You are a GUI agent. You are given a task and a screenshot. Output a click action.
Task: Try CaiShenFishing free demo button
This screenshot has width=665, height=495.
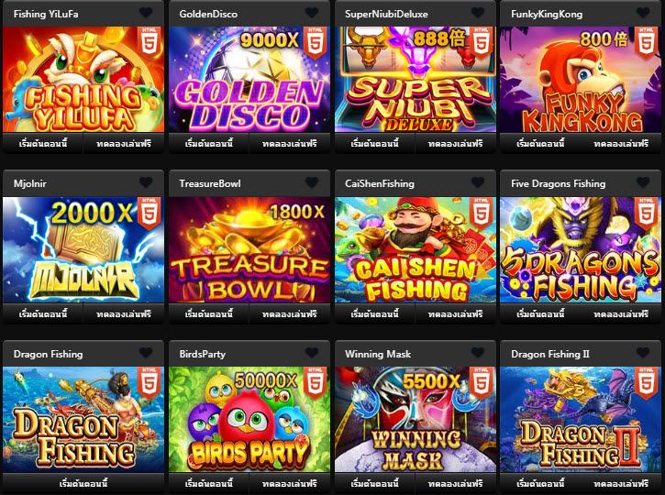pyautogui.click(x=456, y=314)
